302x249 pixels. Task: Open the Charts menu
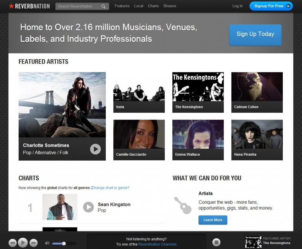[153, 6]
